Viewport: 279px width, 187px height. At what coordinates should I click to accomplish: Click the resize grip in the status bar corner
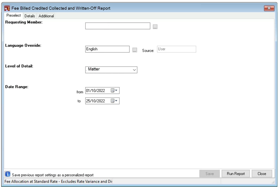coord(273,182)
